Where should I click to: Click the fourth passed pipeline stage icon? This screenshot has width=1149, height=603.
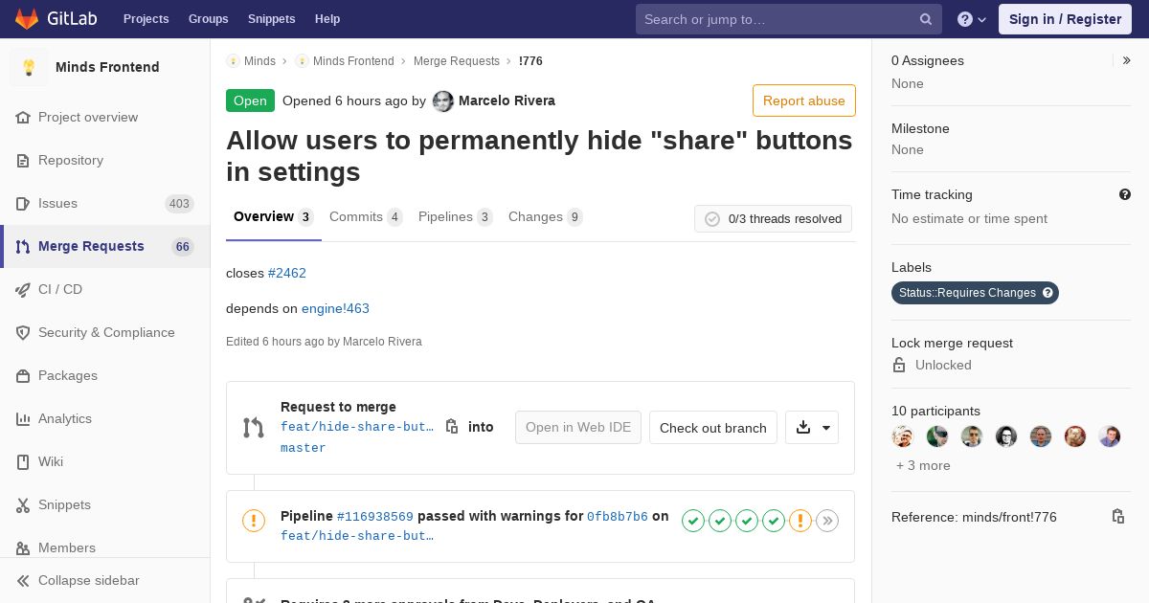pyautogui.click(x=774, y=521)
